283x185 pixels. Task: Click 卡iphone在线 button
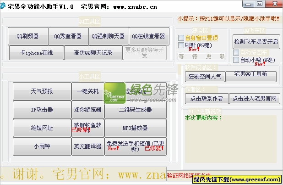coord(37,53)
